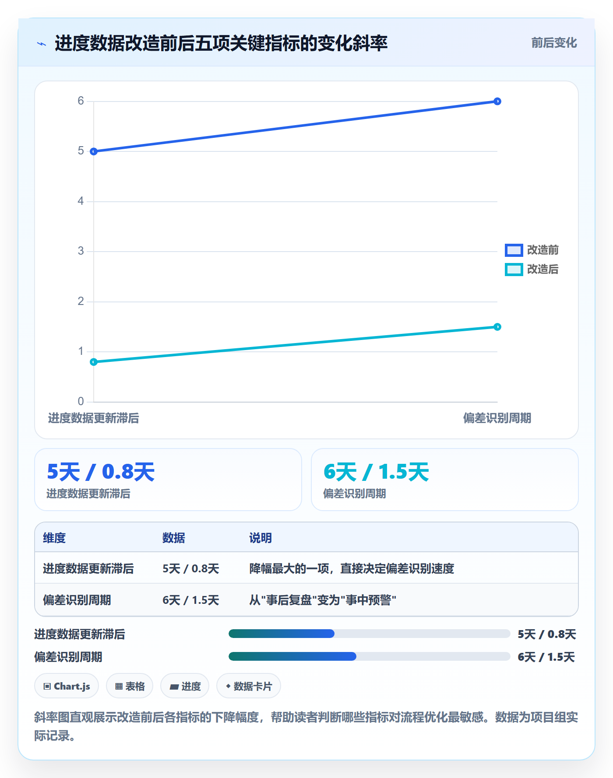Click the 进度数据更新滞后 x-axis label
613x778 pixels.
pyautogui.click(x=93, y=418)
